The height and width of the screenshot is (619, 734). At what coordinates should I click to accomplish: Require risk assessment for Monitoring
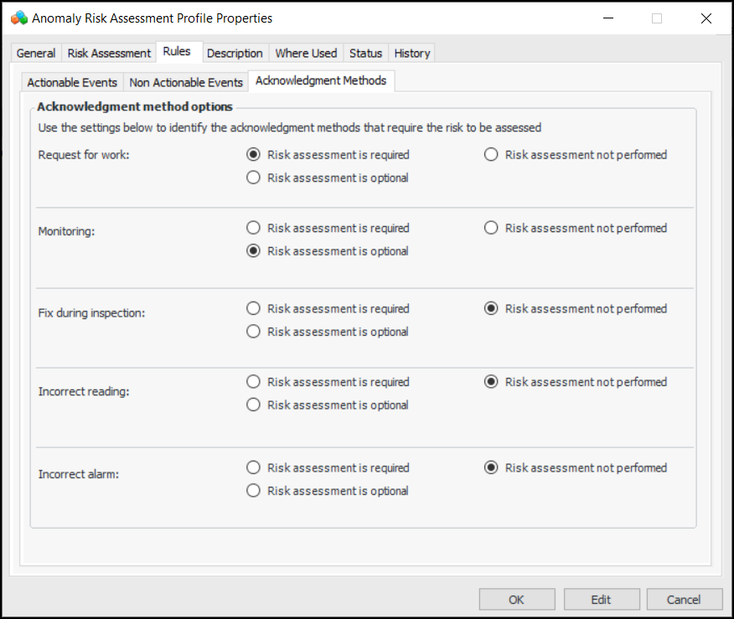click(x=254, y=228)
